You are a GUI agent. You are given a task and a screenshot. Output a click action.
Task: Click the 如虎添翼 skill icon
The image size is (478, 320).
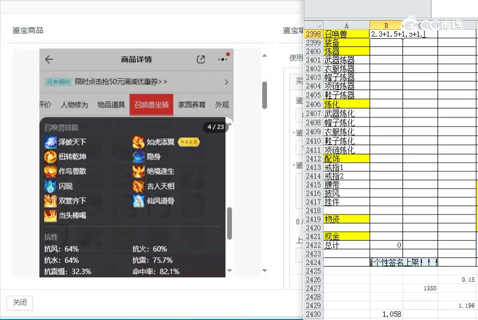point(139,142)
